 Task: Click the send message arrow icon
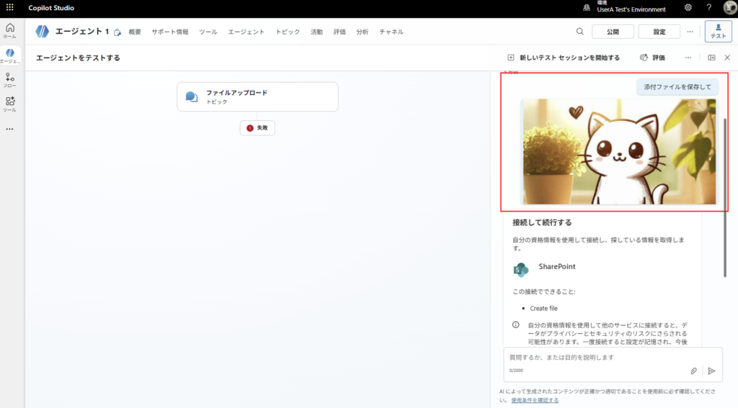(711, 371)
